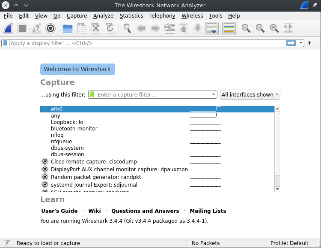Open the Questions and Answers link
The image size is (321, 248).
pyautogui.click(x=145, y=211)
